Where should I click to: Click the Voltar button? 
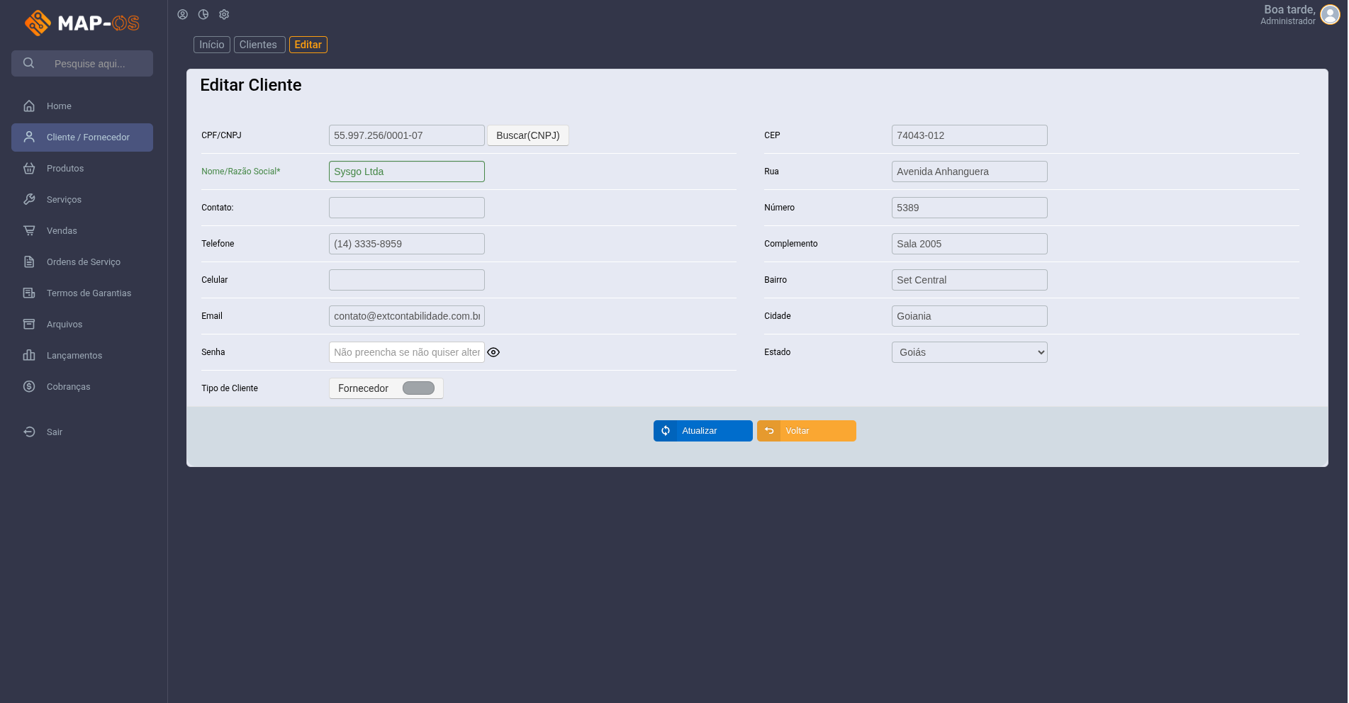[x=807, y=431]
